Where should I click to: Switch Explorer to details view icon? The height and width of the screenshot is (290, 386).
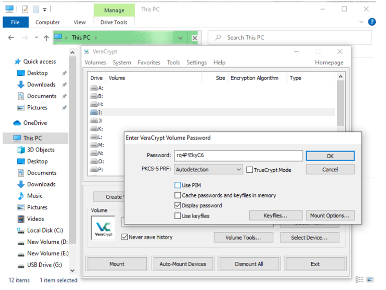coord(359,279)
